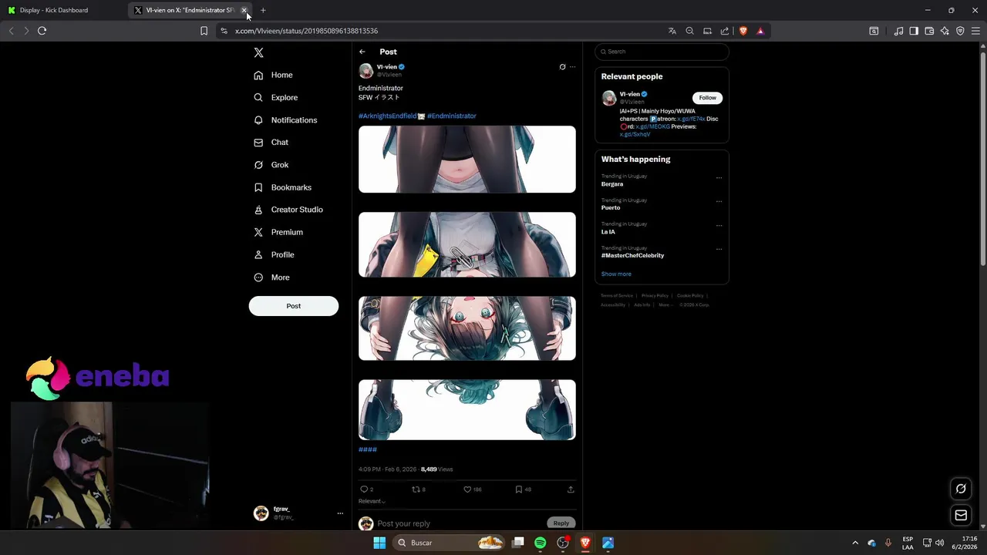987x555 pixels.
Task: Switch to Kick Dashboard browser tab
Action: pyautogui.click(x=63, y=10)
